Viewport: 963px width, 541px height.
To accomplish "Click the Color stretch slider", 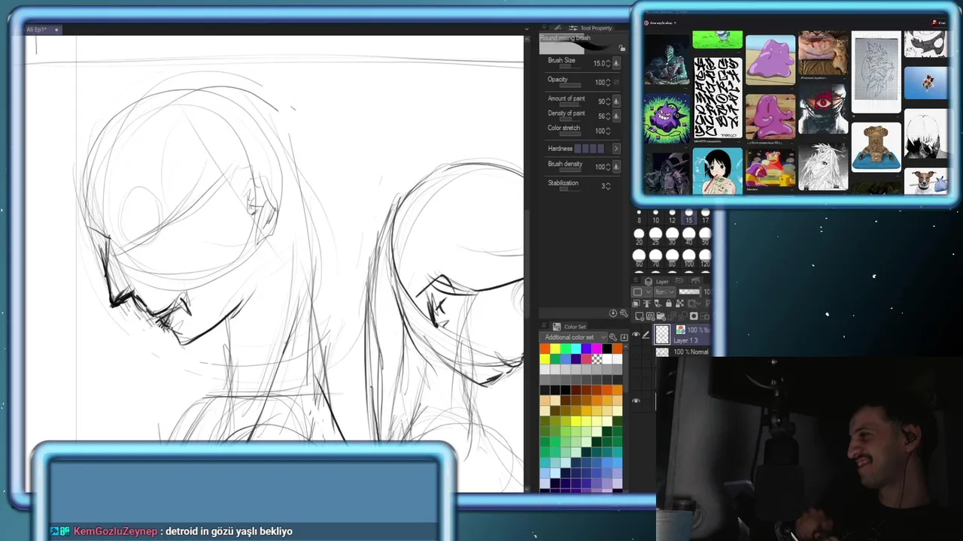I will pos(570,134).
